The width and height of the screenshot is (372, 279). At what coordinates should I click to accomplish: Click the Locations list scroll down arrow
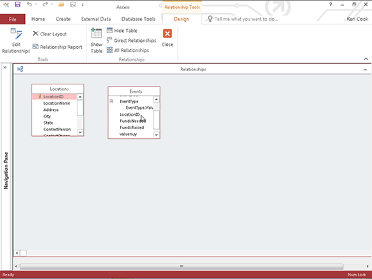(80, 133)
